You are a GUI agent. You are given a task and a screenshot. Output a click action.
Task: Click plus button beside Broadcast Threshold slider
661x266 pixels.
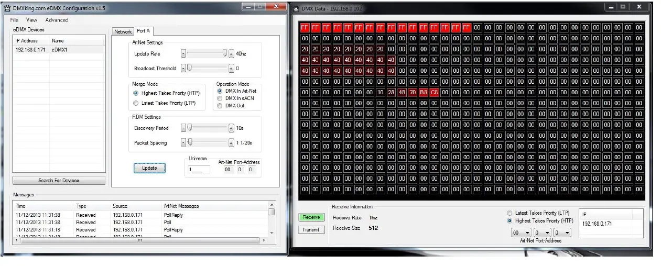[231, 68]
